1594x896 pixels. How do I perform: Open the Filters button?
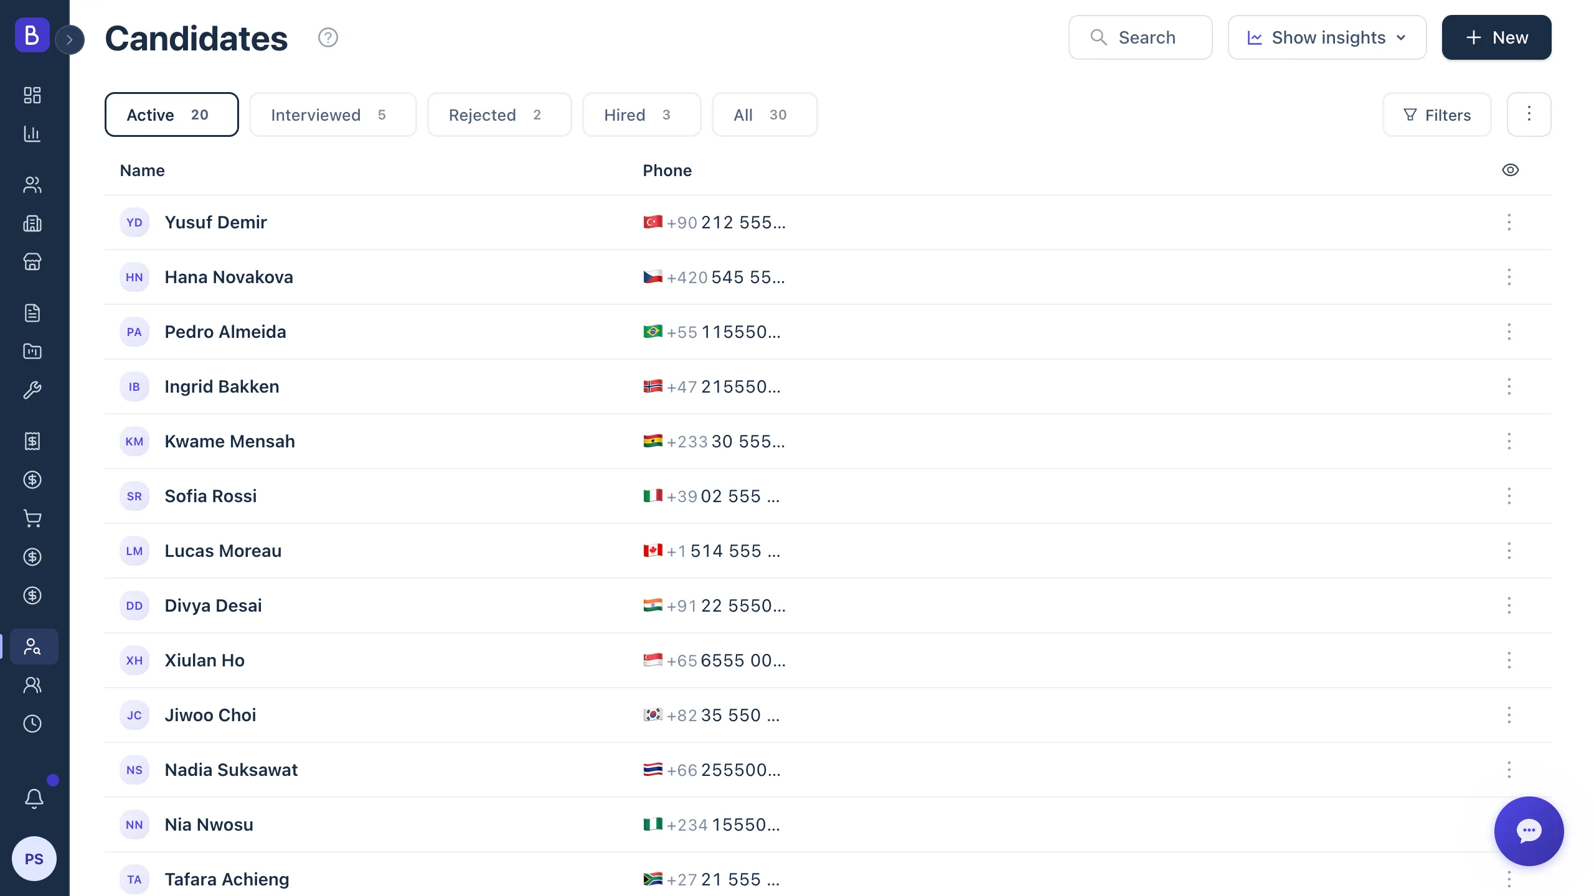click(x=1436, y=114)
